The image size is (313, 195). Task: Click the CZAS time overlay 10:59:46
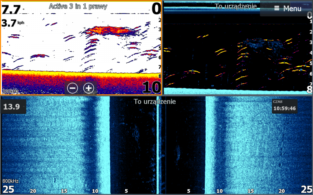tap(284, 106)
